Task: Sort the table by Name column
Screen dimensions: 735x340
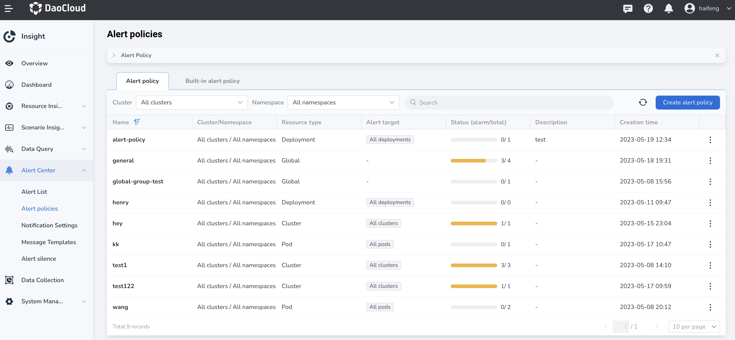Action: click(137, 122)
